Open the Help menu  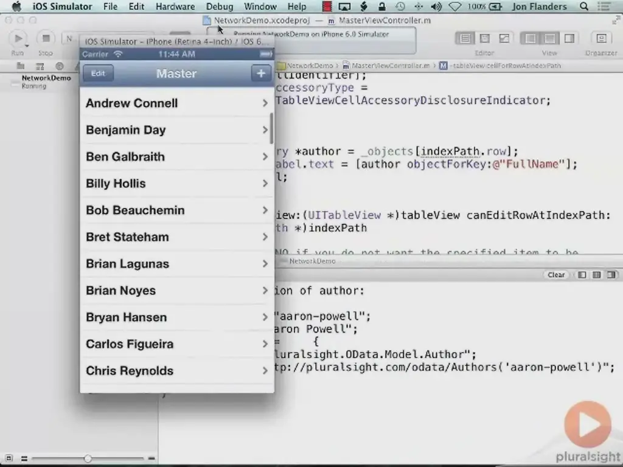(297, 6)
